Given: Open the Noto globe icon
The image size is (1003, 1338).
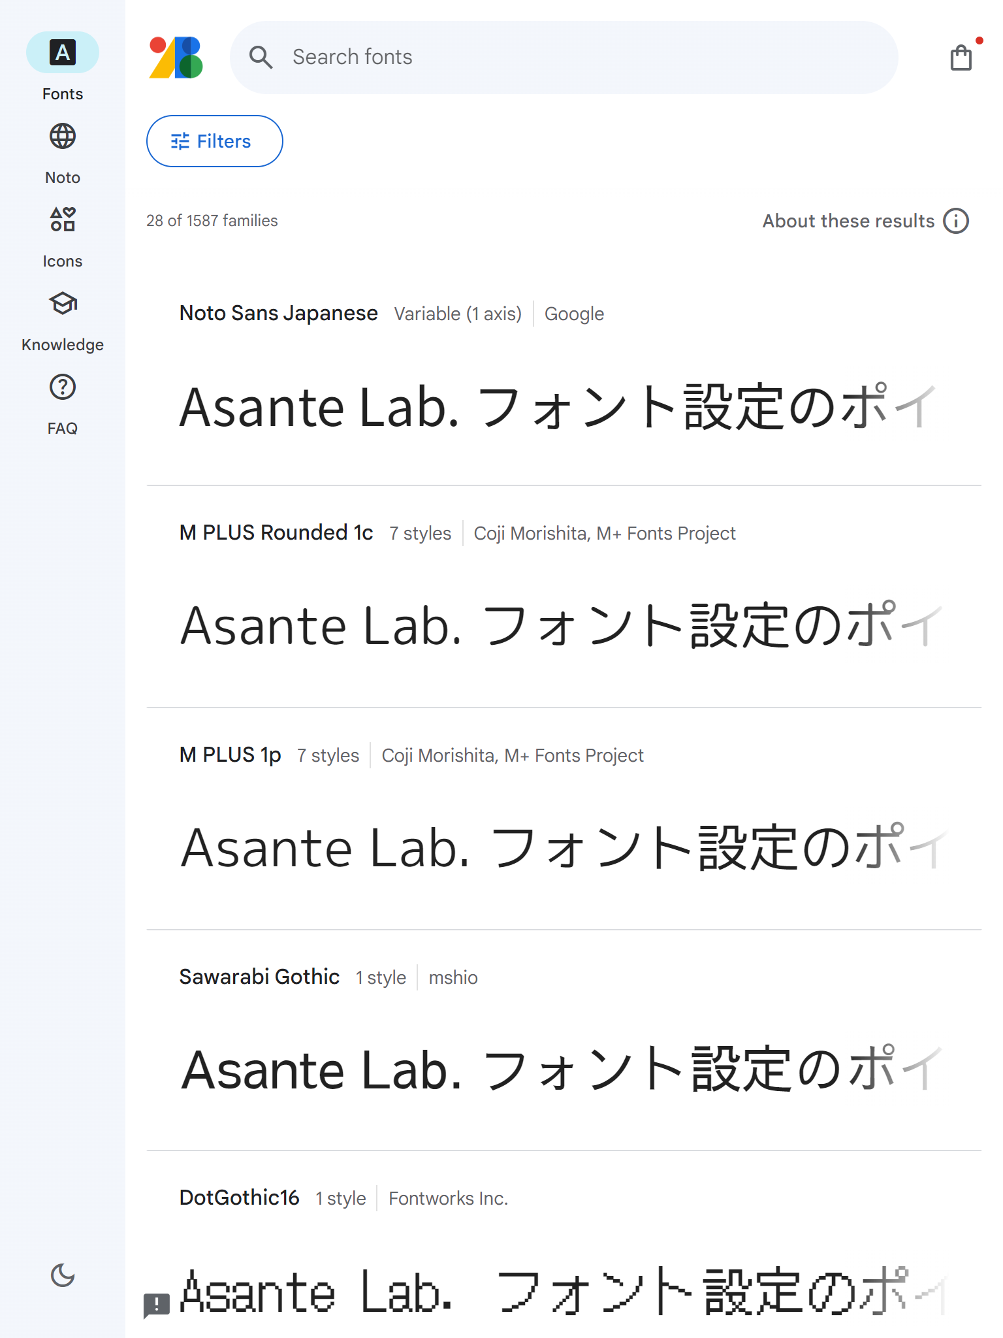Looking at the screenshot, I should 62,138.
